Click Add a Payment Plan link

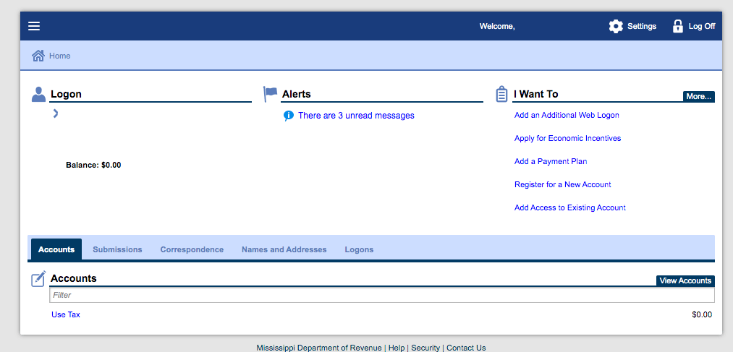tap(550, 161)
